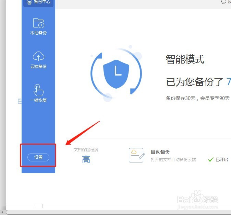231x215 pixels.
Task: Click the 已开启 green checkmark
Action: pyautogui.click(x=210, y=159)
